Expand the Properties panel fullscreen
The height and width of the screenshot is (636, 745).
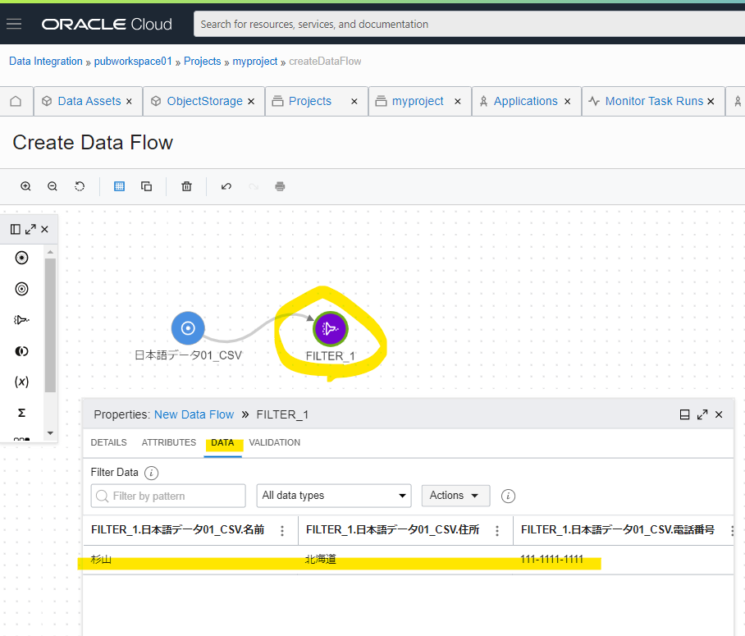[702, 414]
